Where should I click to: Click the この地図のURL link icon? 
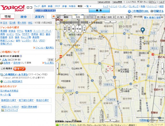tap(129, 11)
